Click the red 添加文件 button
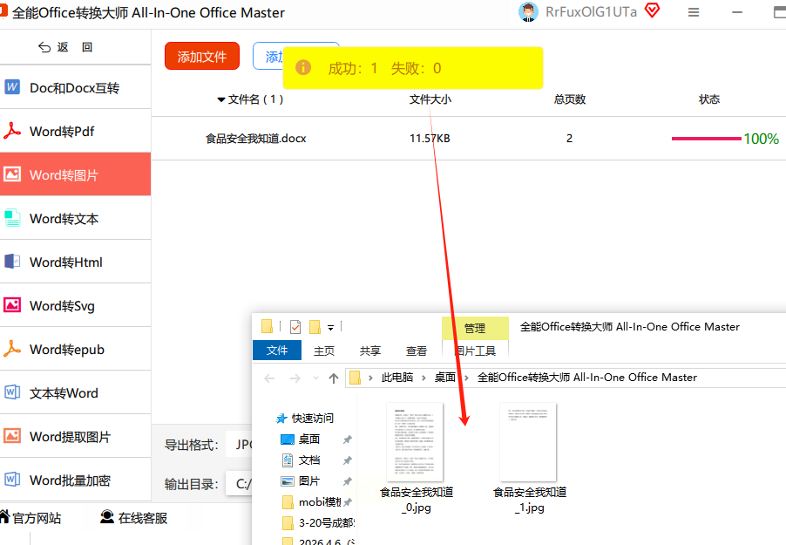 click(202, 56)
